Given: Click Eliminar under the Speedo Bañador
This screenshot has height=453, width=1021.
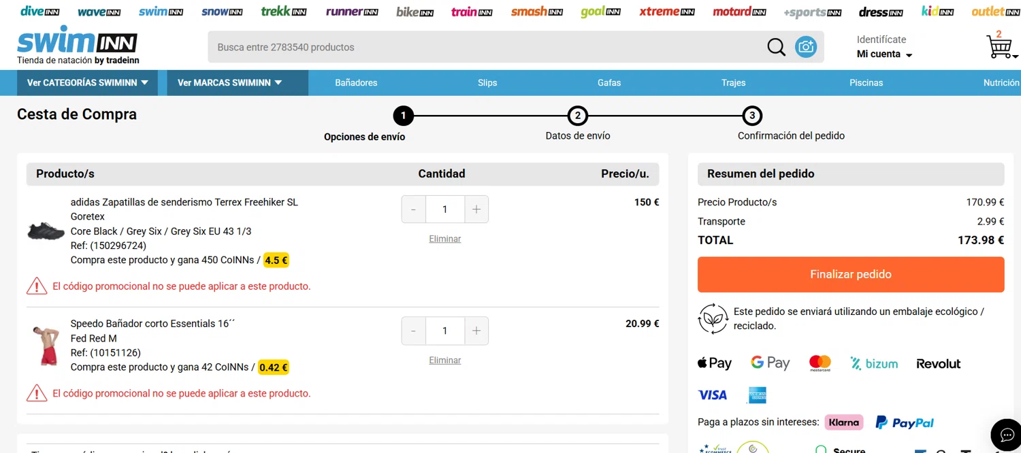Looking at the screenshot, I should click(x=444, y=360).
